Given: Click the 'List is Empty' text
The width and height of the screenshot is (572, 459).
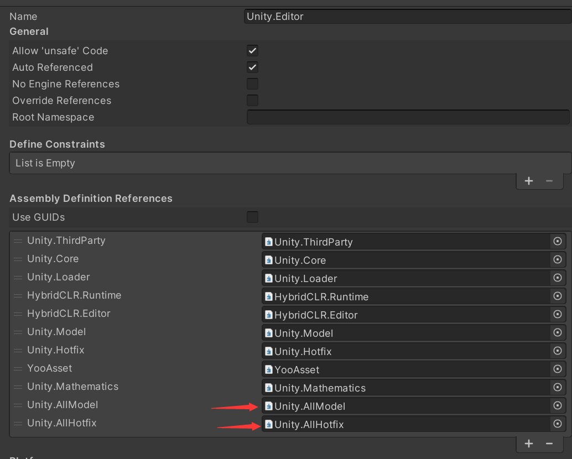Looking at the screenshot, I should point(45,163).
